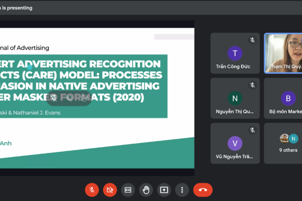Leave the call with red hang-up button
Viewport: 302px width, 201px height.
pyautogui.click(x=203, y=190)
